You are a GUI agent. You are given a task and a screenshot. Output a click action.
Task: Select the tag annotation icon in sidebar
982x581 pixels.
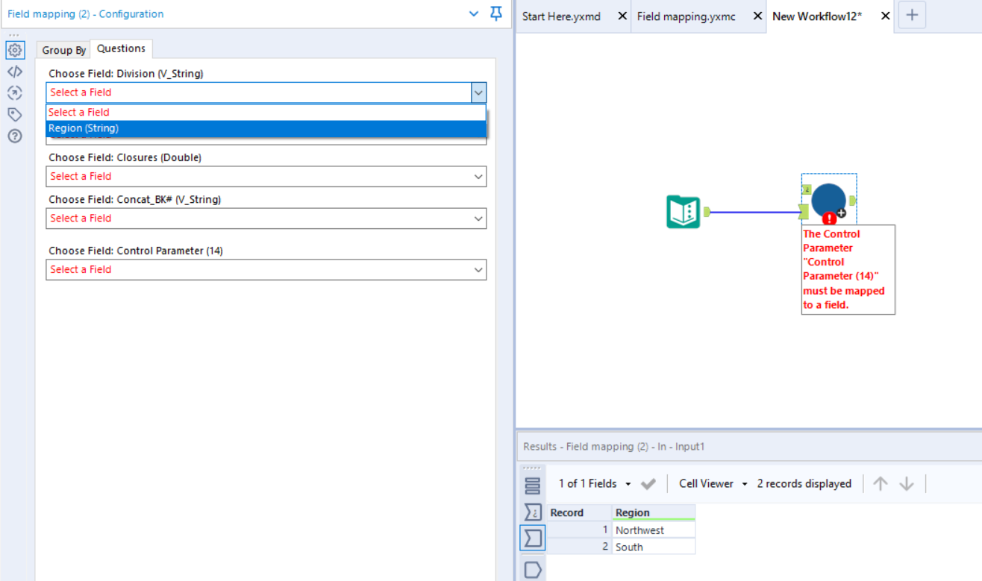click(x=15, y=113)
